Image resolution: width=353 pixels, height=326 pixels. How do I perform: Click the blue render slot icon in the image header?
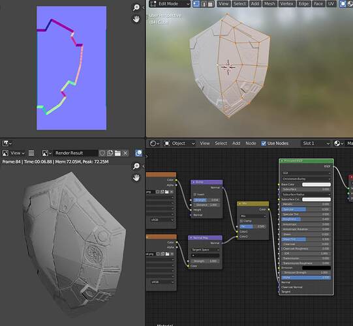(138, 153)
